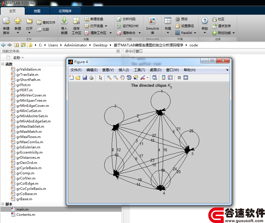Image resolution: width=265 pixels, height=223 pixels.
Task: Click the Browse for Folder icon
Action: tap(23, 45)
